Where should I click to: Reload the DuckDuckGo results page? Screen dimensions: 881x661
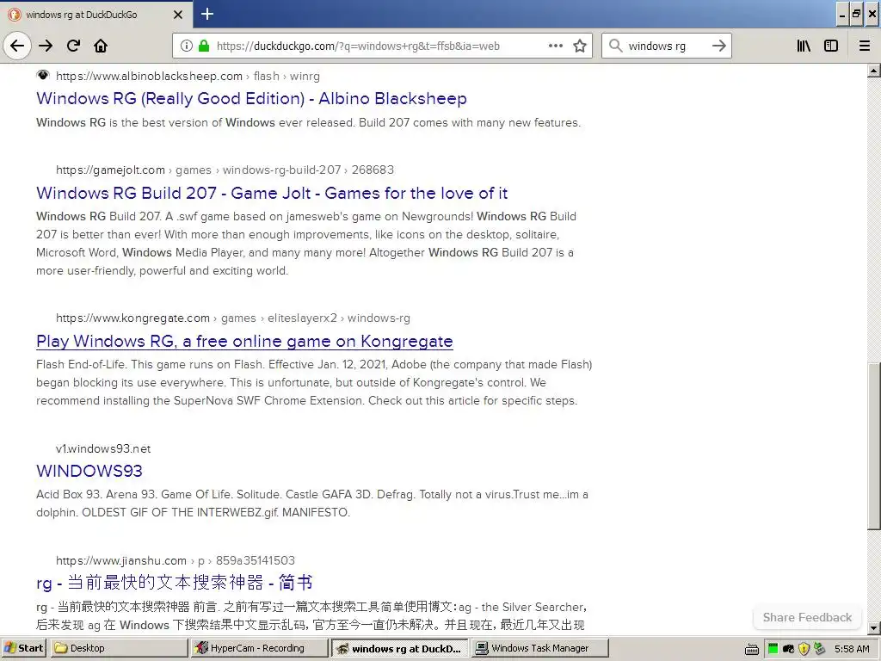[x=74, y=46]
